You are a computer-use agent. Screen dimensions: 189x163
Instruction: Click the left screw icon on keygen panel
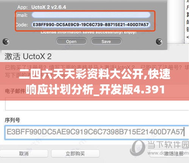[x=6, y=42]
